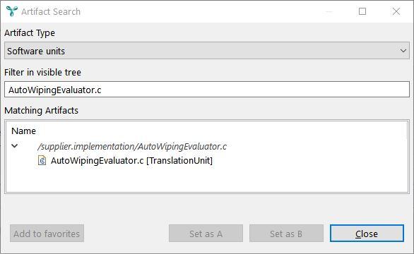Click the Name column header
414x254 pixels.
pyautogui.click(x=23, y=131)
